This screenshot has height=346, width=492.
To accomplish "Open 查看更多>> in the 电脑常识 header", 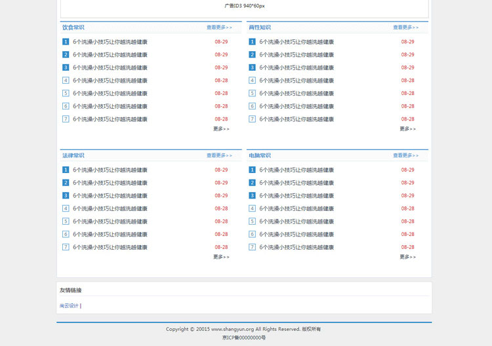I will (405, 155).
